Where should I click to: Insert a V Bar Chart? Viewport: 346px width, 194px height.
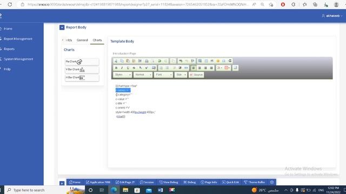[x=82, y=70]
